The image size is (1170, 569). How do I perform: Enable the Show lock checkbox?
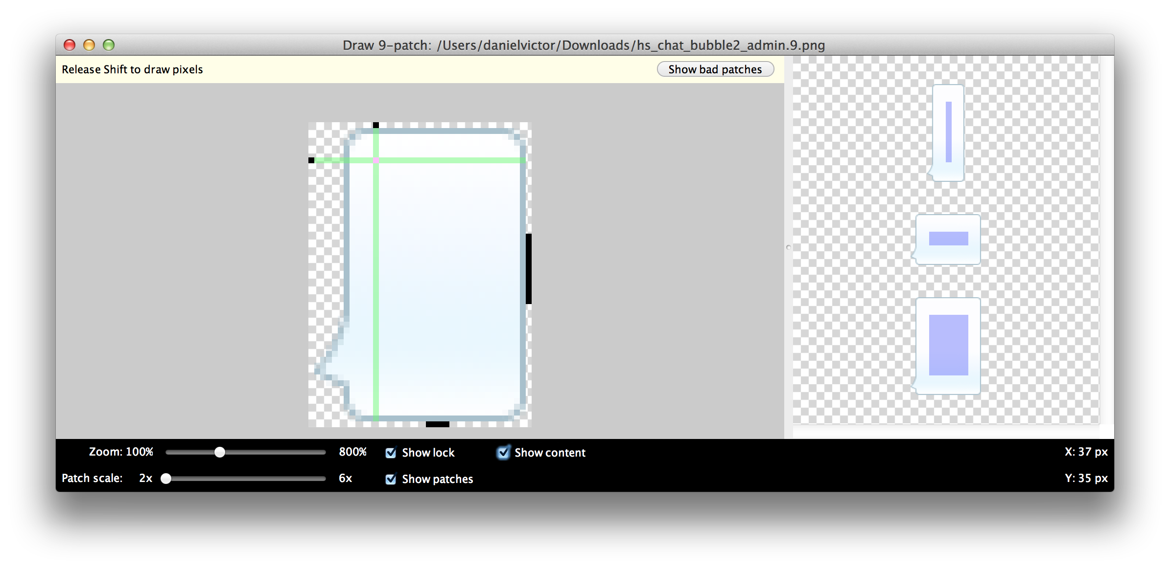[390, 453]
